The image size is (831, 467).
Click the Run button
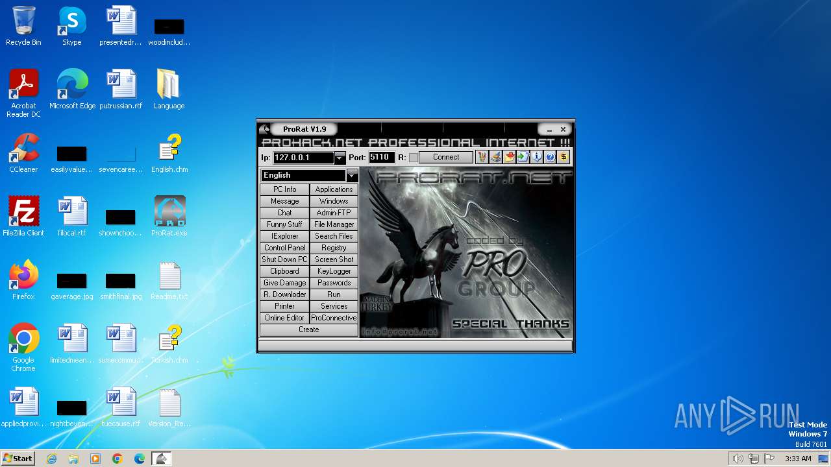pos(334,294)
